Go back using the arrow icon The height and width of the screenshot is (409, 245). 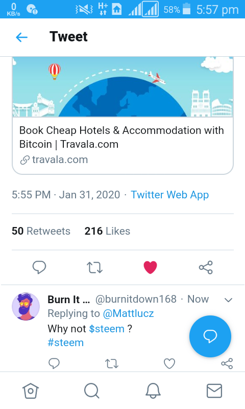point(21,37)
